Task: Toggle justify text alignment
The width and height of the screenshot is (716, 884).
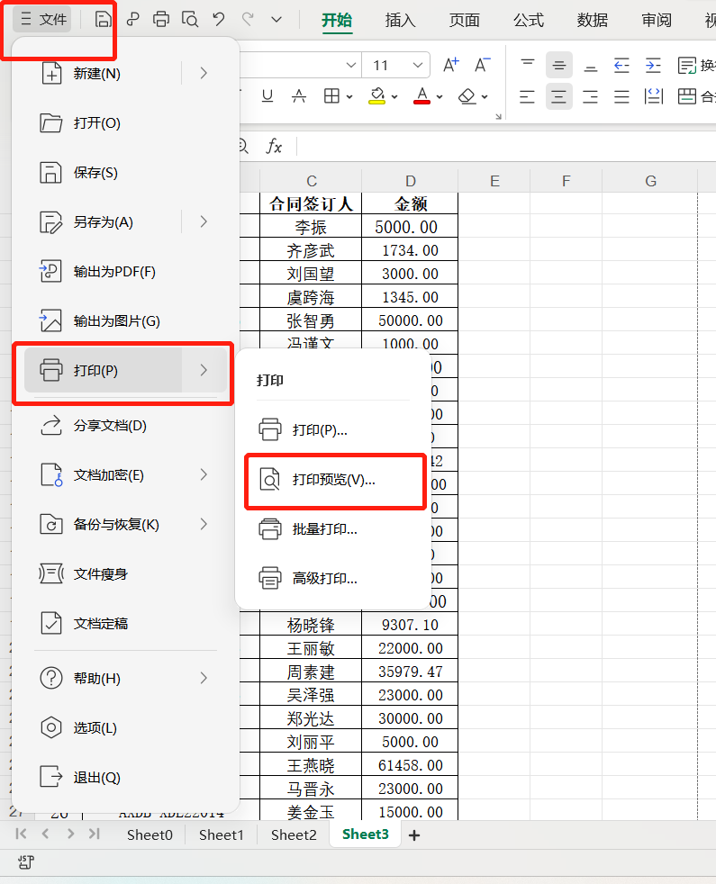Action: click(x=621, y=96)
